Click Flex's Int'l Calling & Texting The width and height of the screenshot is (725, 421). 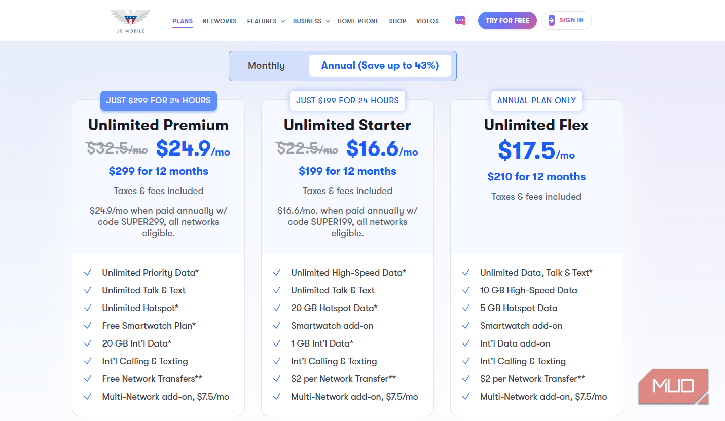pyautogui.click(x=523, y=361)
